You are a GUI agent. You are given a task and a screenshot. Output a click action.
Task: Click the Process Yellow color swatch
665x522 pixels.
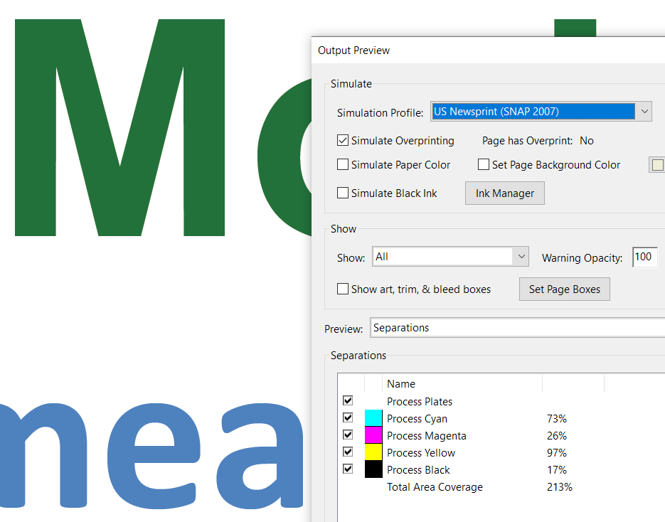coord(373,452)
